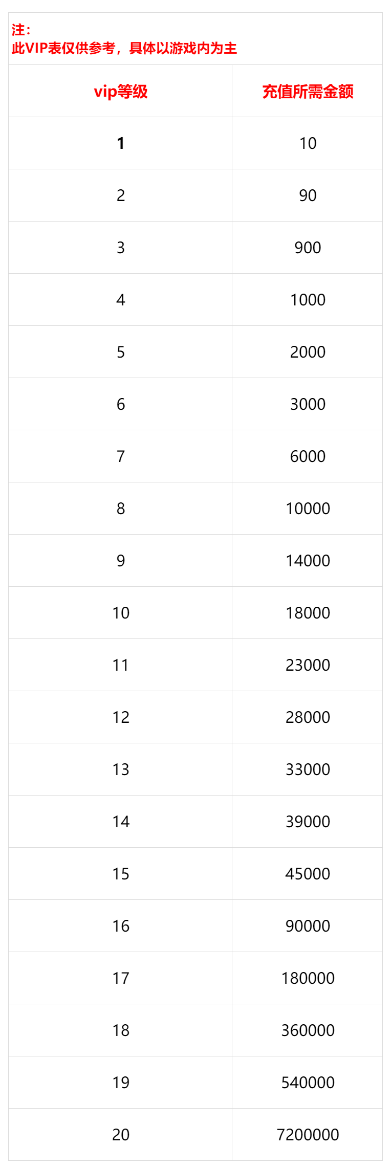Image resolution: width=391 pixels, height=1169 pixels.
Task: Click the VIP level 3 cell
Action: click(x=120, y=248)
